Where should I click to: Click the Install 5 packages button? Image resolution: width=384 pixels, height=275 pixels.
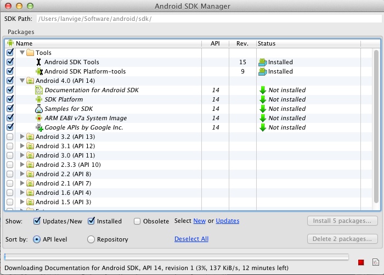342,221
